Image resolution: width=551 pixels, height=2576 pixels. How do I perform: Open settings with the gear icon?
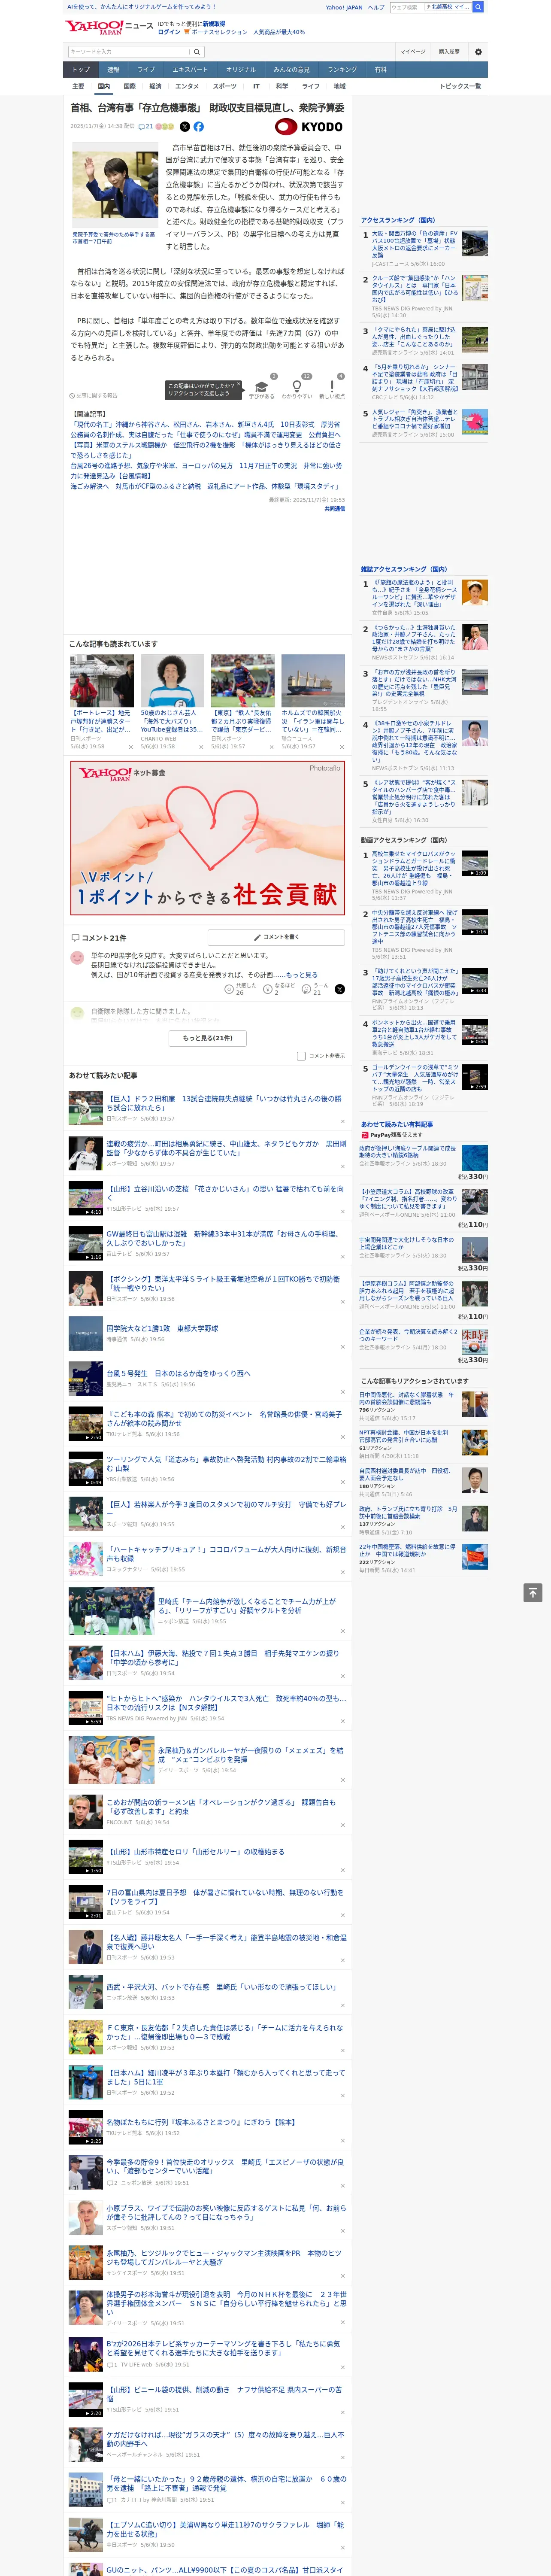click(478, 52)
